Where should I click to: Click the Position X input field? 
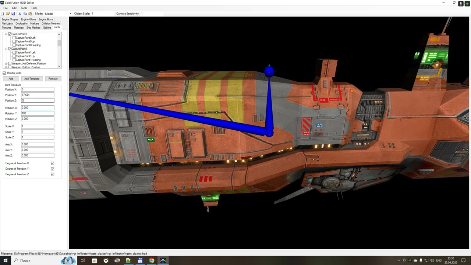[x=38, y=89]
